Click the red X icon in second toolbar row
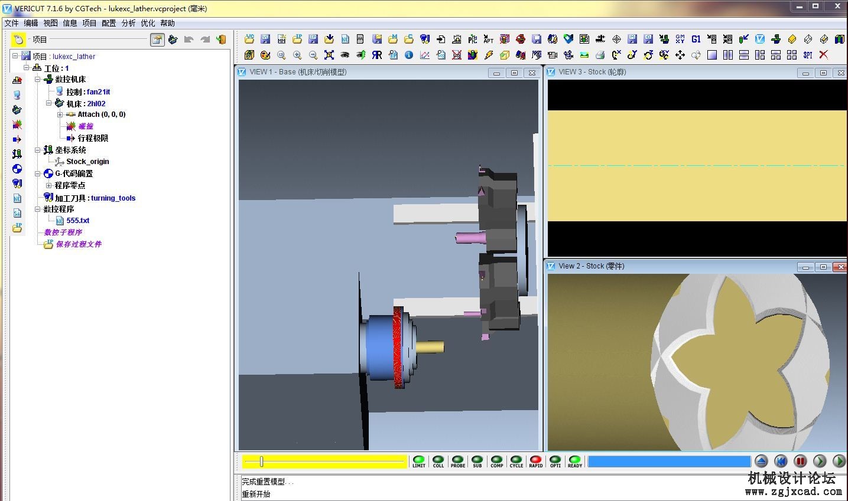 click(823, 55)
